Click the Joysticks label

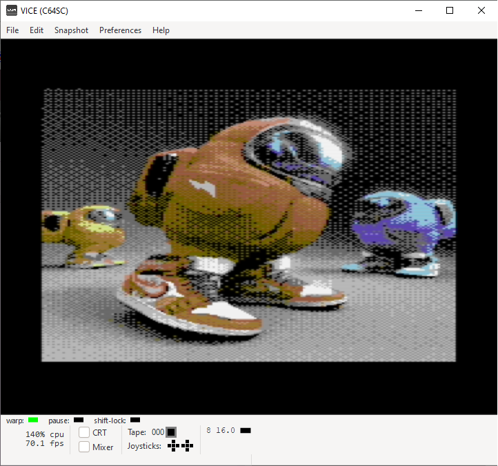click(144, 446)
